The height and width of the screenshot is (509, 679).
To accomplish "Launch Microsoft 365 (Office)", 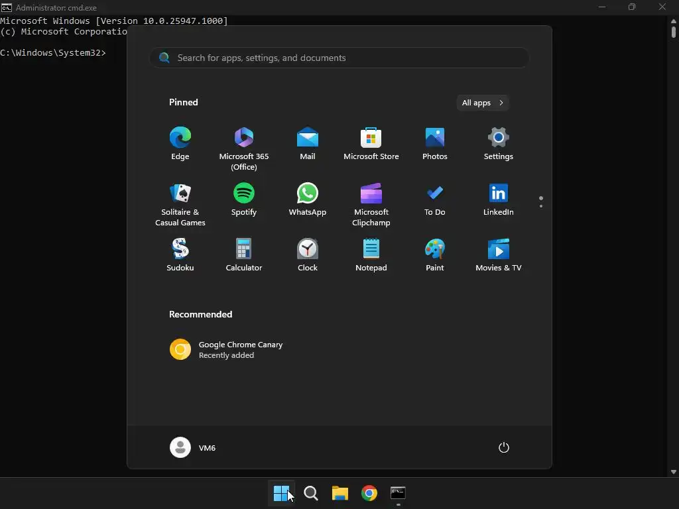I will [244, 148].
